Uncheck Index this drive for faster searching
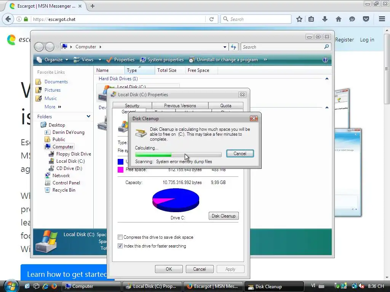Screen dimensions: 390x292 120,246
